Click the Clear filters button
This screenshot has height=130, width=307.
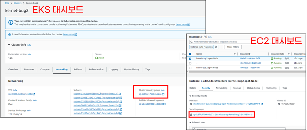[233, 47]
